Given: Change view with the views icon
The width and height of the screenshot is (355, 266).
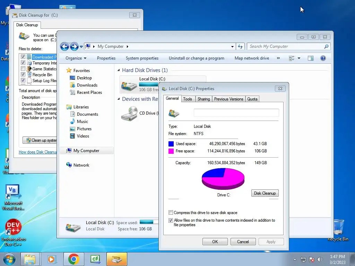Looking at the screenshot, I should pos(292,58).
